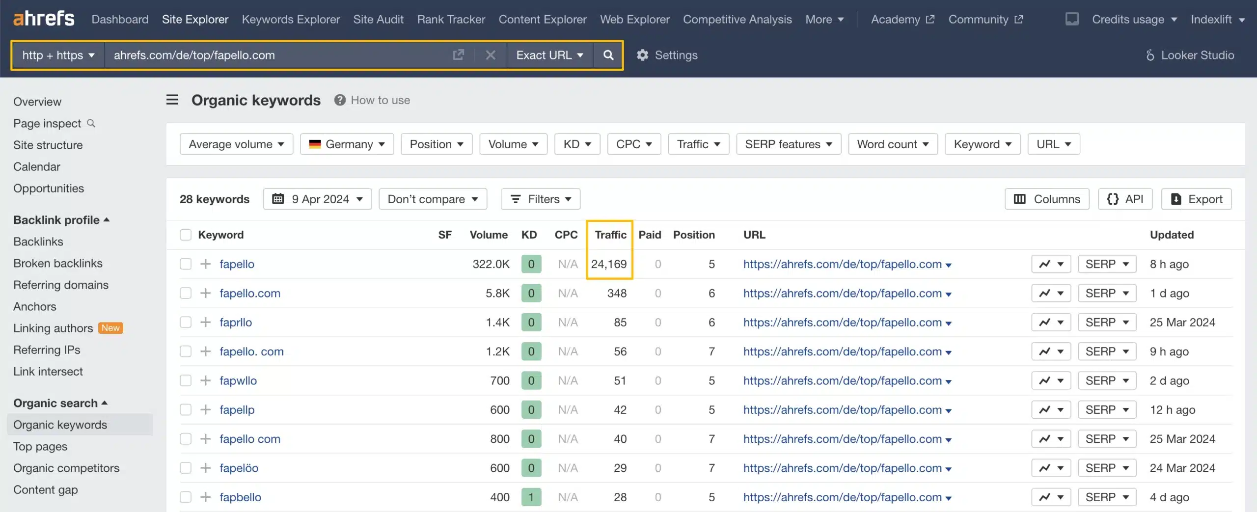Image resolution: width=1257 pixels, height=512 pixels.
Task: Check the fapwllo keyword checkbox
Action: coord(186,380)
